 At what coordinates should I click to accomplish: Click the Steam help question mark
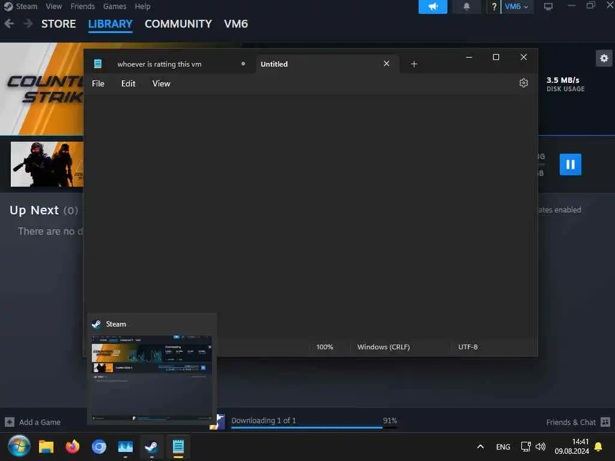pyautogui.click(x=494, y=7)
